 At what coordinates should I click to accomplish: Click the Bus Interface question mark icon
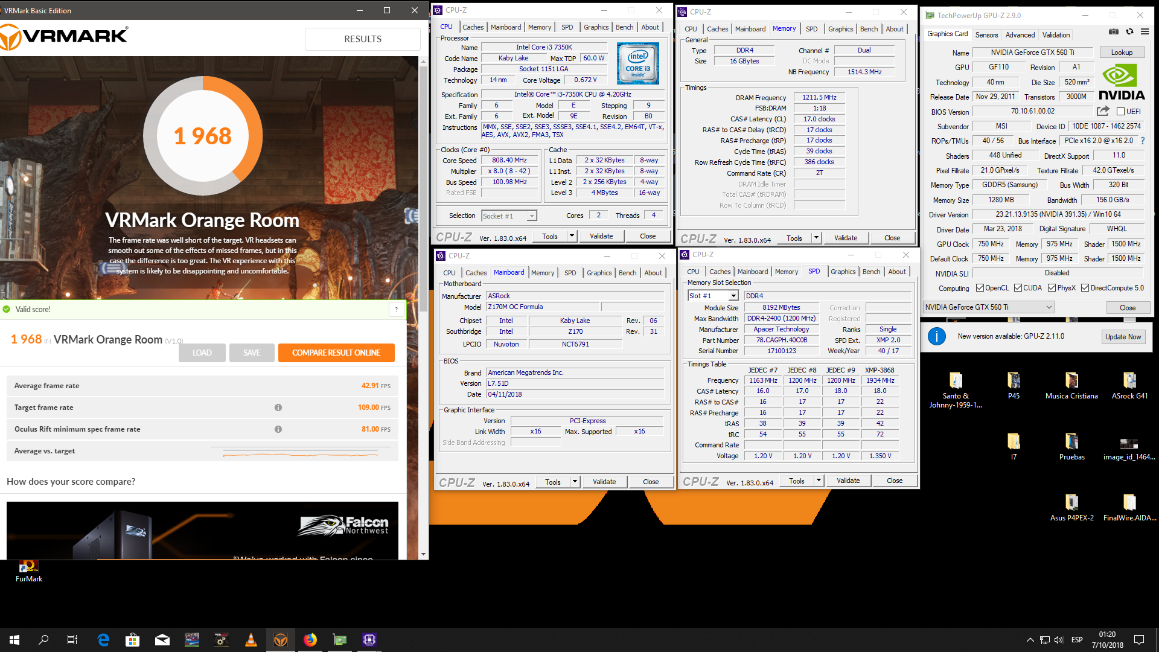pyautogui.click(x=1142, y=141)
